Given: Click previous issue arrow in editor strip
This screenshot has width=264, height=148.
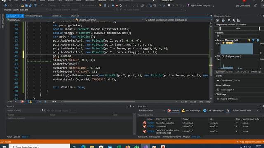Looking at the screenshot, I should [x=40, y=102].
